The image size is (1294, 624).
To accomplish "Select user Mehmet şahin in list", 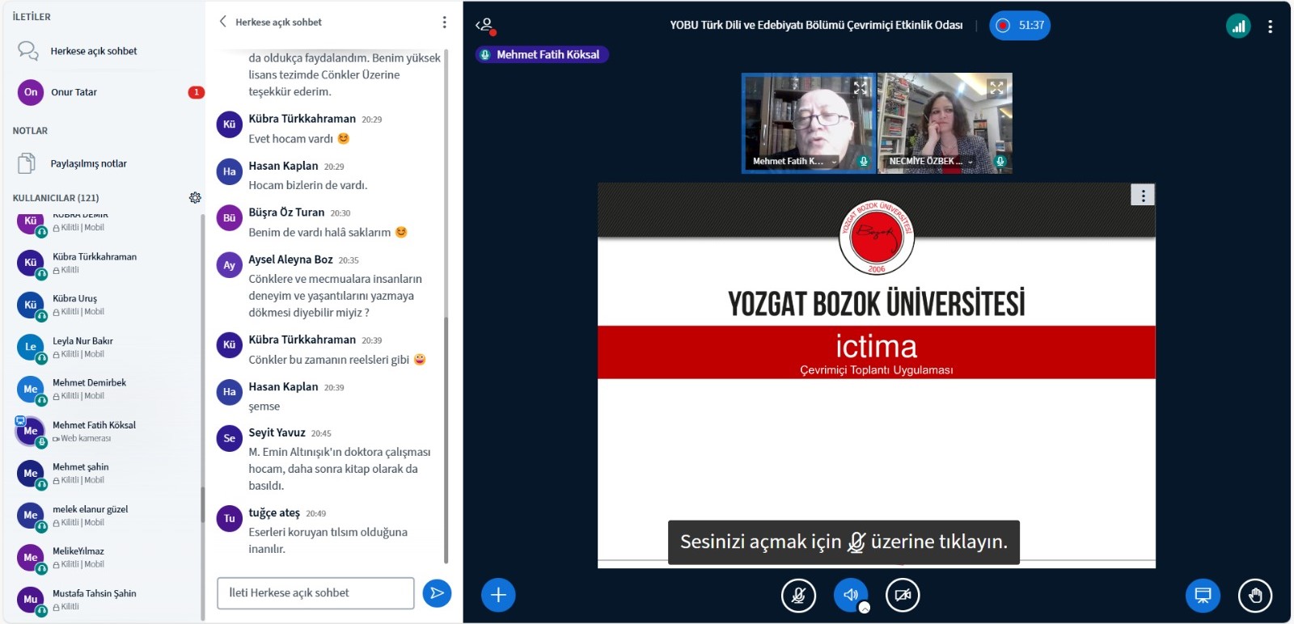I will (105, 473).
